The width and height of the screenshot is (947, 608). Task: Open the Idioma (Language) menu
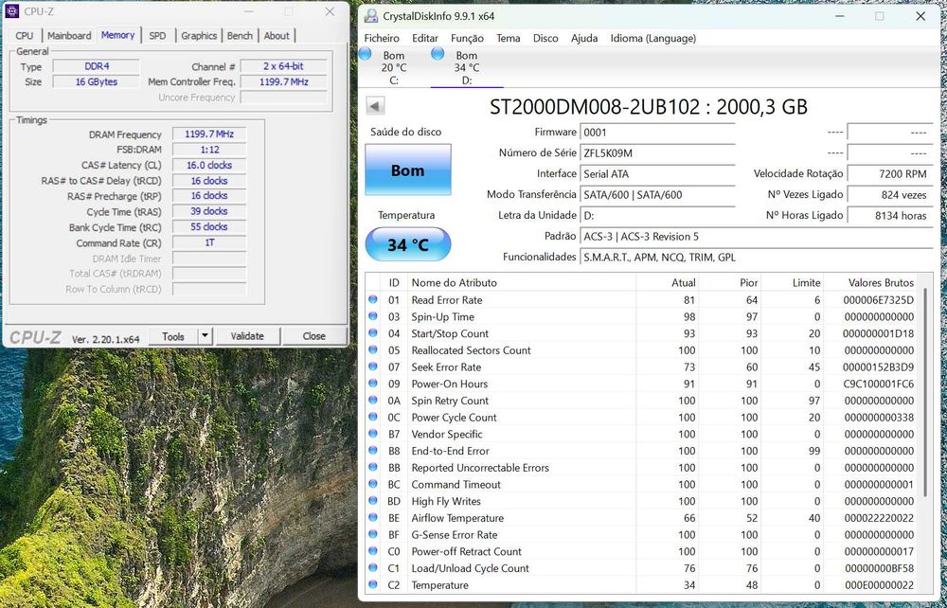tap(652, 38)
